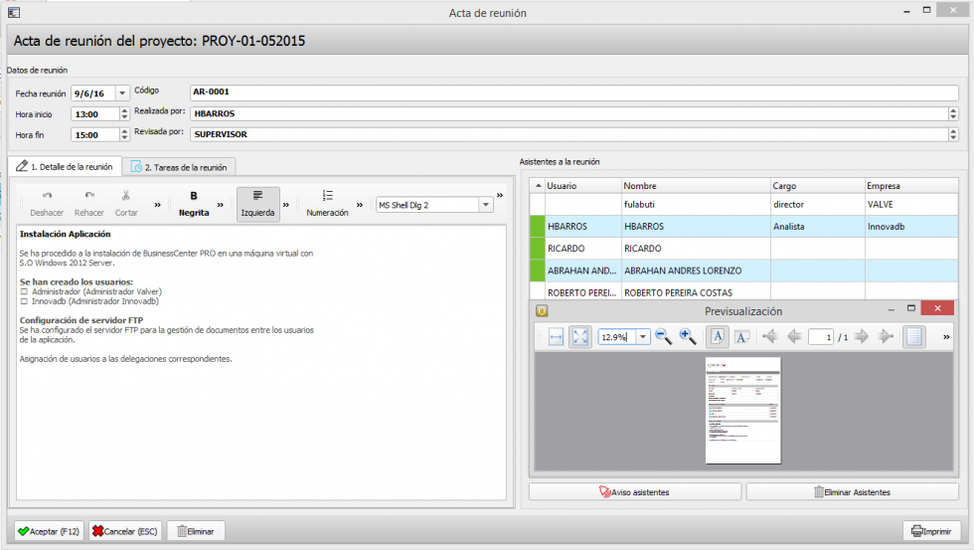The image size is (974, 550).
Task: Select Izquierda left alignment
Action: pyautogui.click(x=257, y=204)
